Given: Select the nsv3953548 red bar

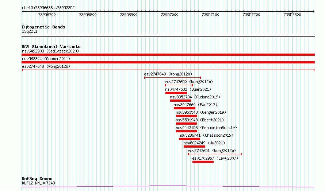Looking at the screenshot, I should click(x=187, y=116).
